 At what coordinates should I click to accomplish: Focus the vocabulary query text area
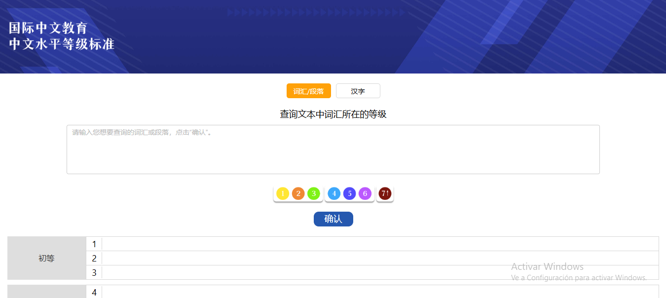coord(333,149)
